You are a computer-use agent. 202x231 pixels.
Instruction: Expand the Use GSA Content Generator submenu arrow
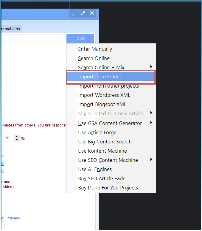(151, 123)
